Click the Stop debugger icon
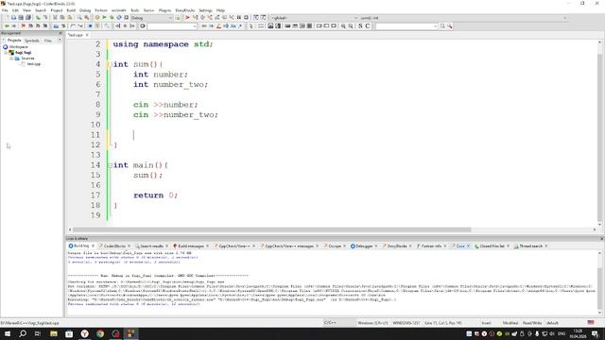The image size is (605, 340). [x=246, y=18]
